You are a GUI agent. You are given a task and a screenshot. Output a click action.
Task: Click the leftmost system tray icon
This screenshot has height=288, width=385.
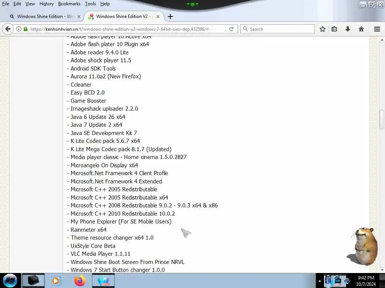pos(328,280)
